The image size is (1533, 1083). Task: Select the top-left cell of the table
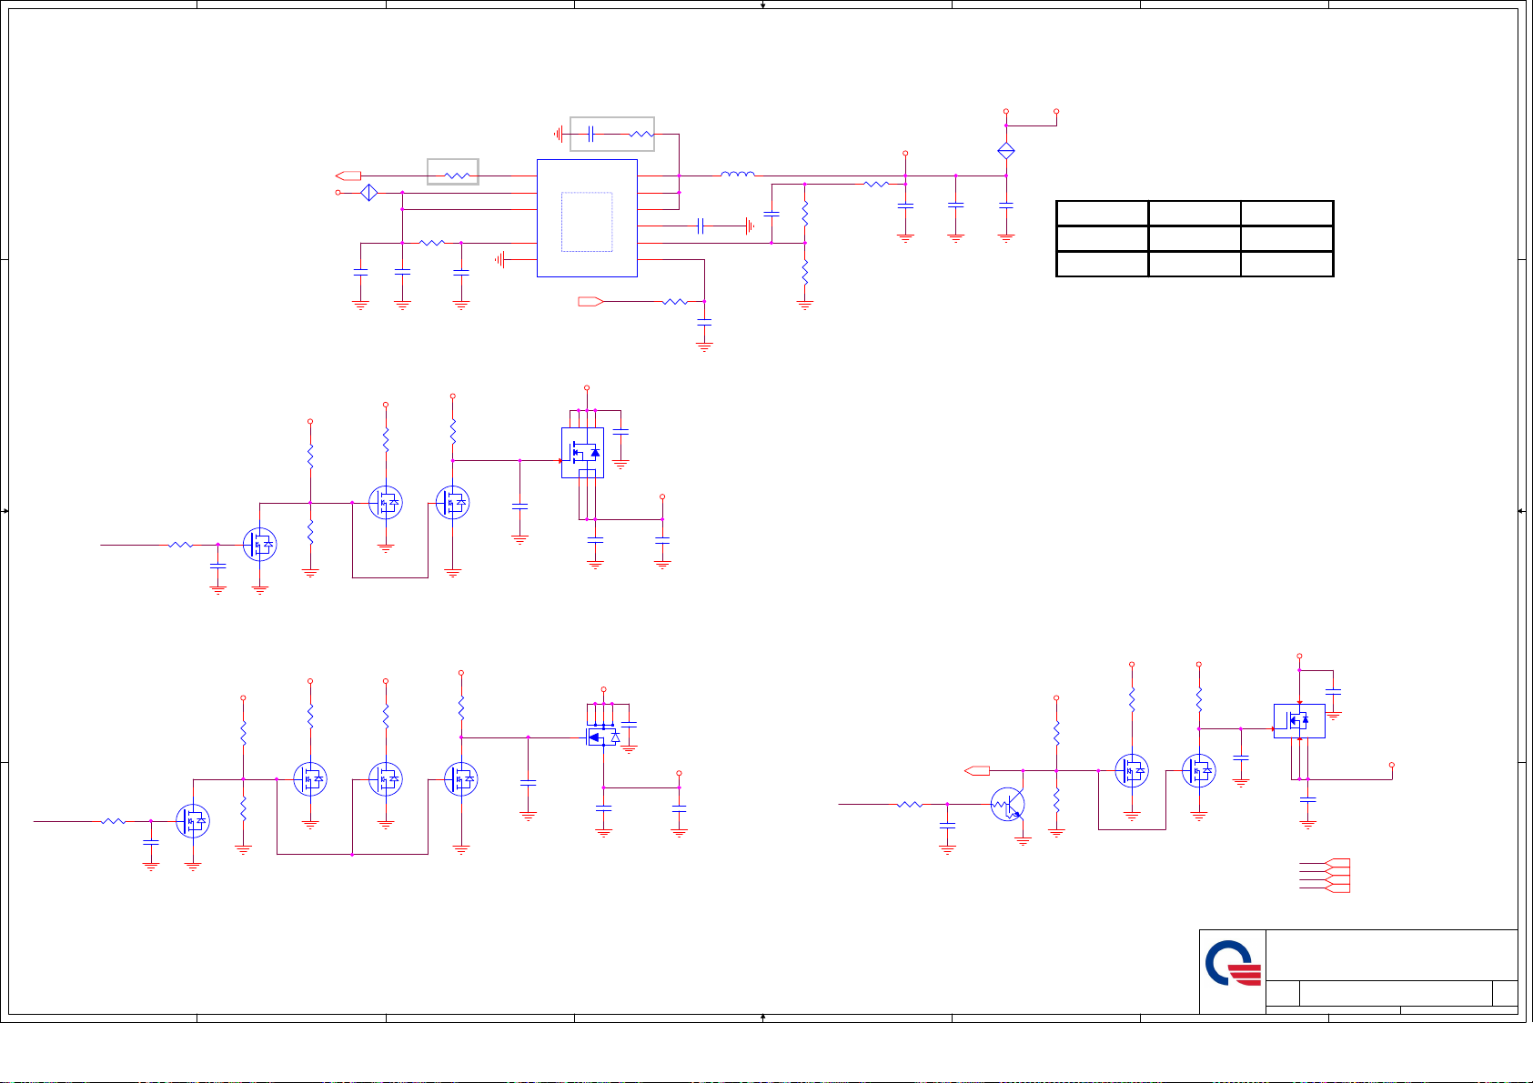click(x=1102, y=214)
